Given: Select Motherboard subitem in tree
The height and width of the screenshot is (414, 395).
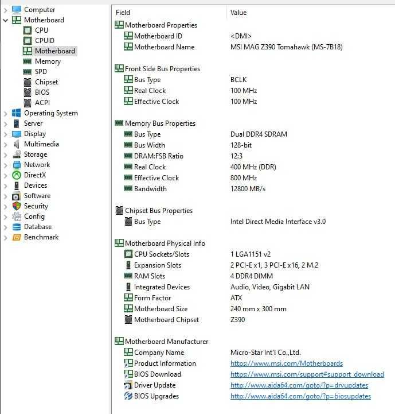Looking at the screenshot, I should pyautogui.click(x=55, y=51).
